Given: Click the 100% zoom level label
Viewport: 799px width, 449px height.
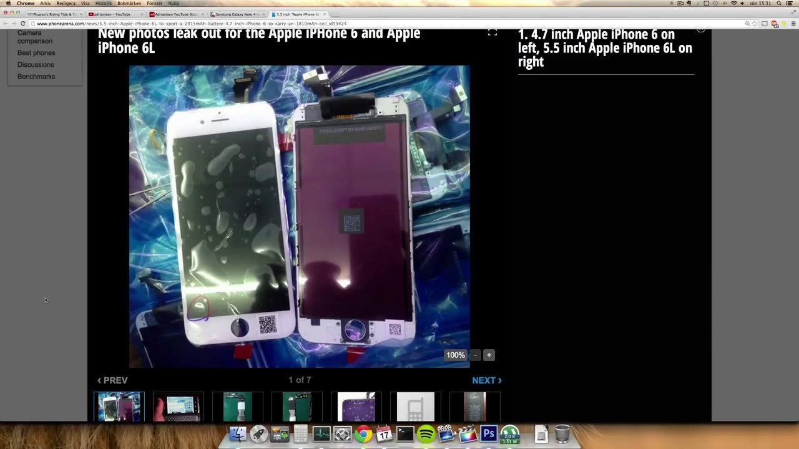Looking at the screenshot, I should [x=456, y=355].
